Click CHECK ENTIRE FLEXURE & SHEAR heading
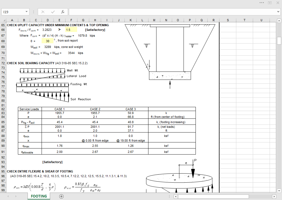Screen dimensions: 282x200 click(40, 171)
